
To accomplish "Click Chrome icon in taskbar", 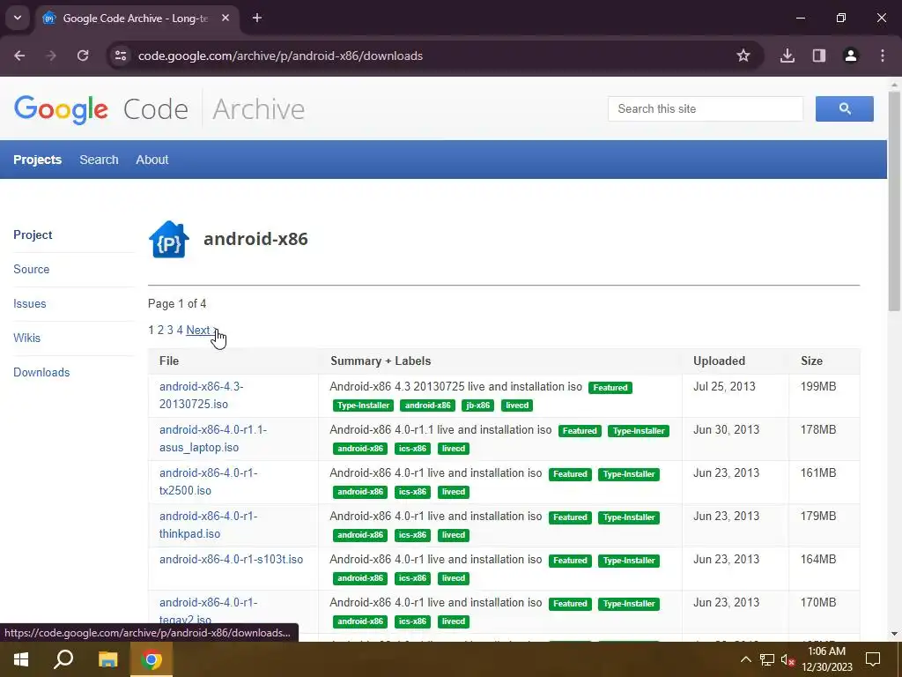I will pos(152,659).
